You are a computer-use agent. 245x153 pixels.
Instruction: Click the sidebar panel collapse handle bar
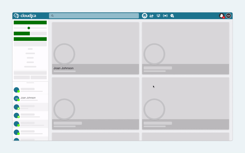[30, 83]
